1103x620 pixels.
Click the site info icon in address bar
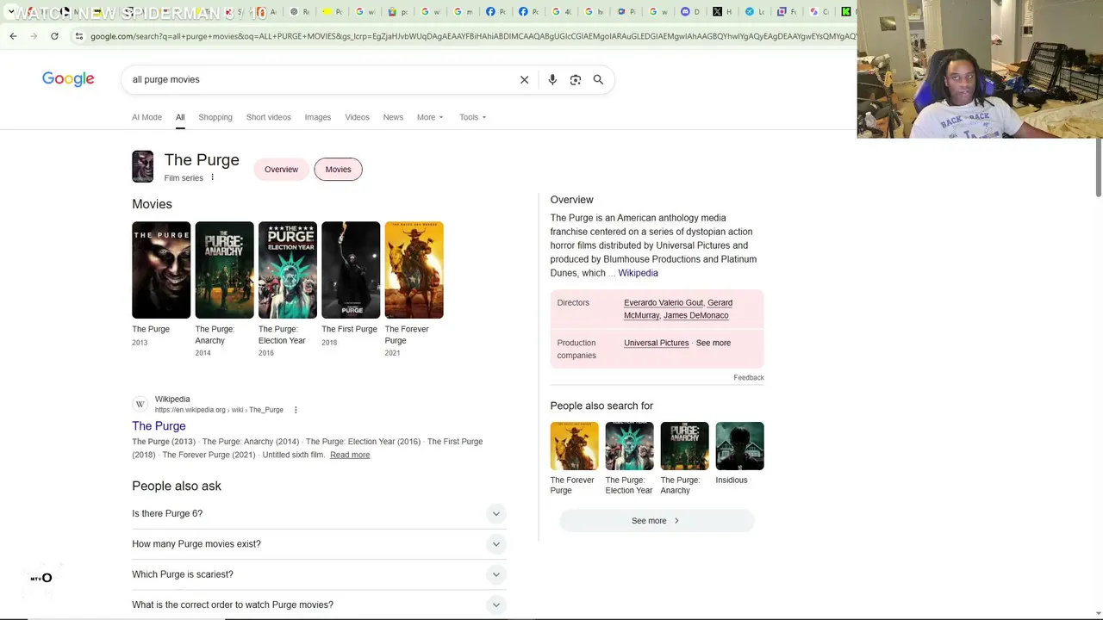(x=79, y=36)
